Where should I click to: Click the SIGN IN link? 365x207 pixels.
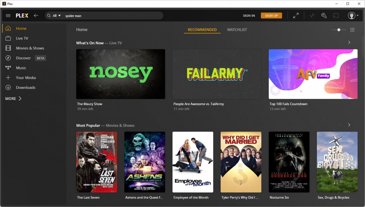tap(249, 16)
